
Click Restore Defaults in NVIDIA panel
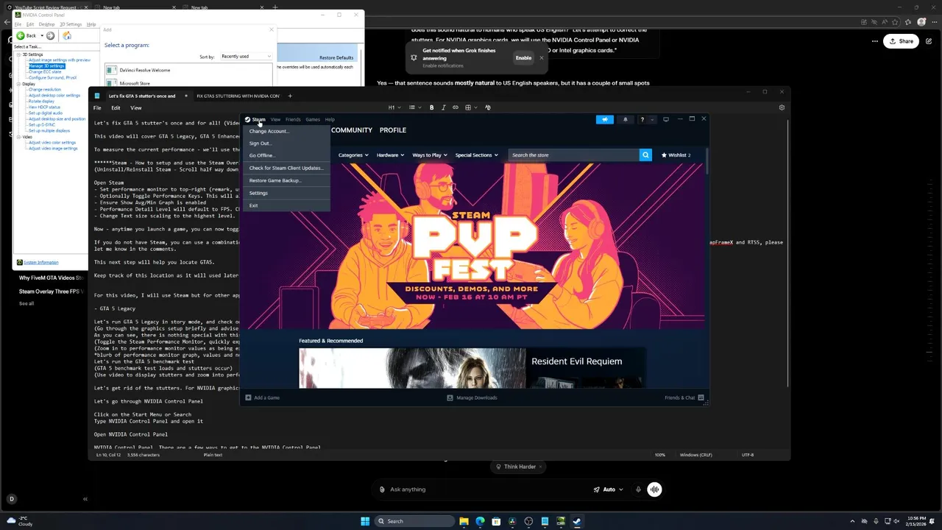pos(336,57)
